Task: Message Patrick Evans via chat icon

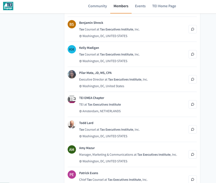Action: coord(192,179)
